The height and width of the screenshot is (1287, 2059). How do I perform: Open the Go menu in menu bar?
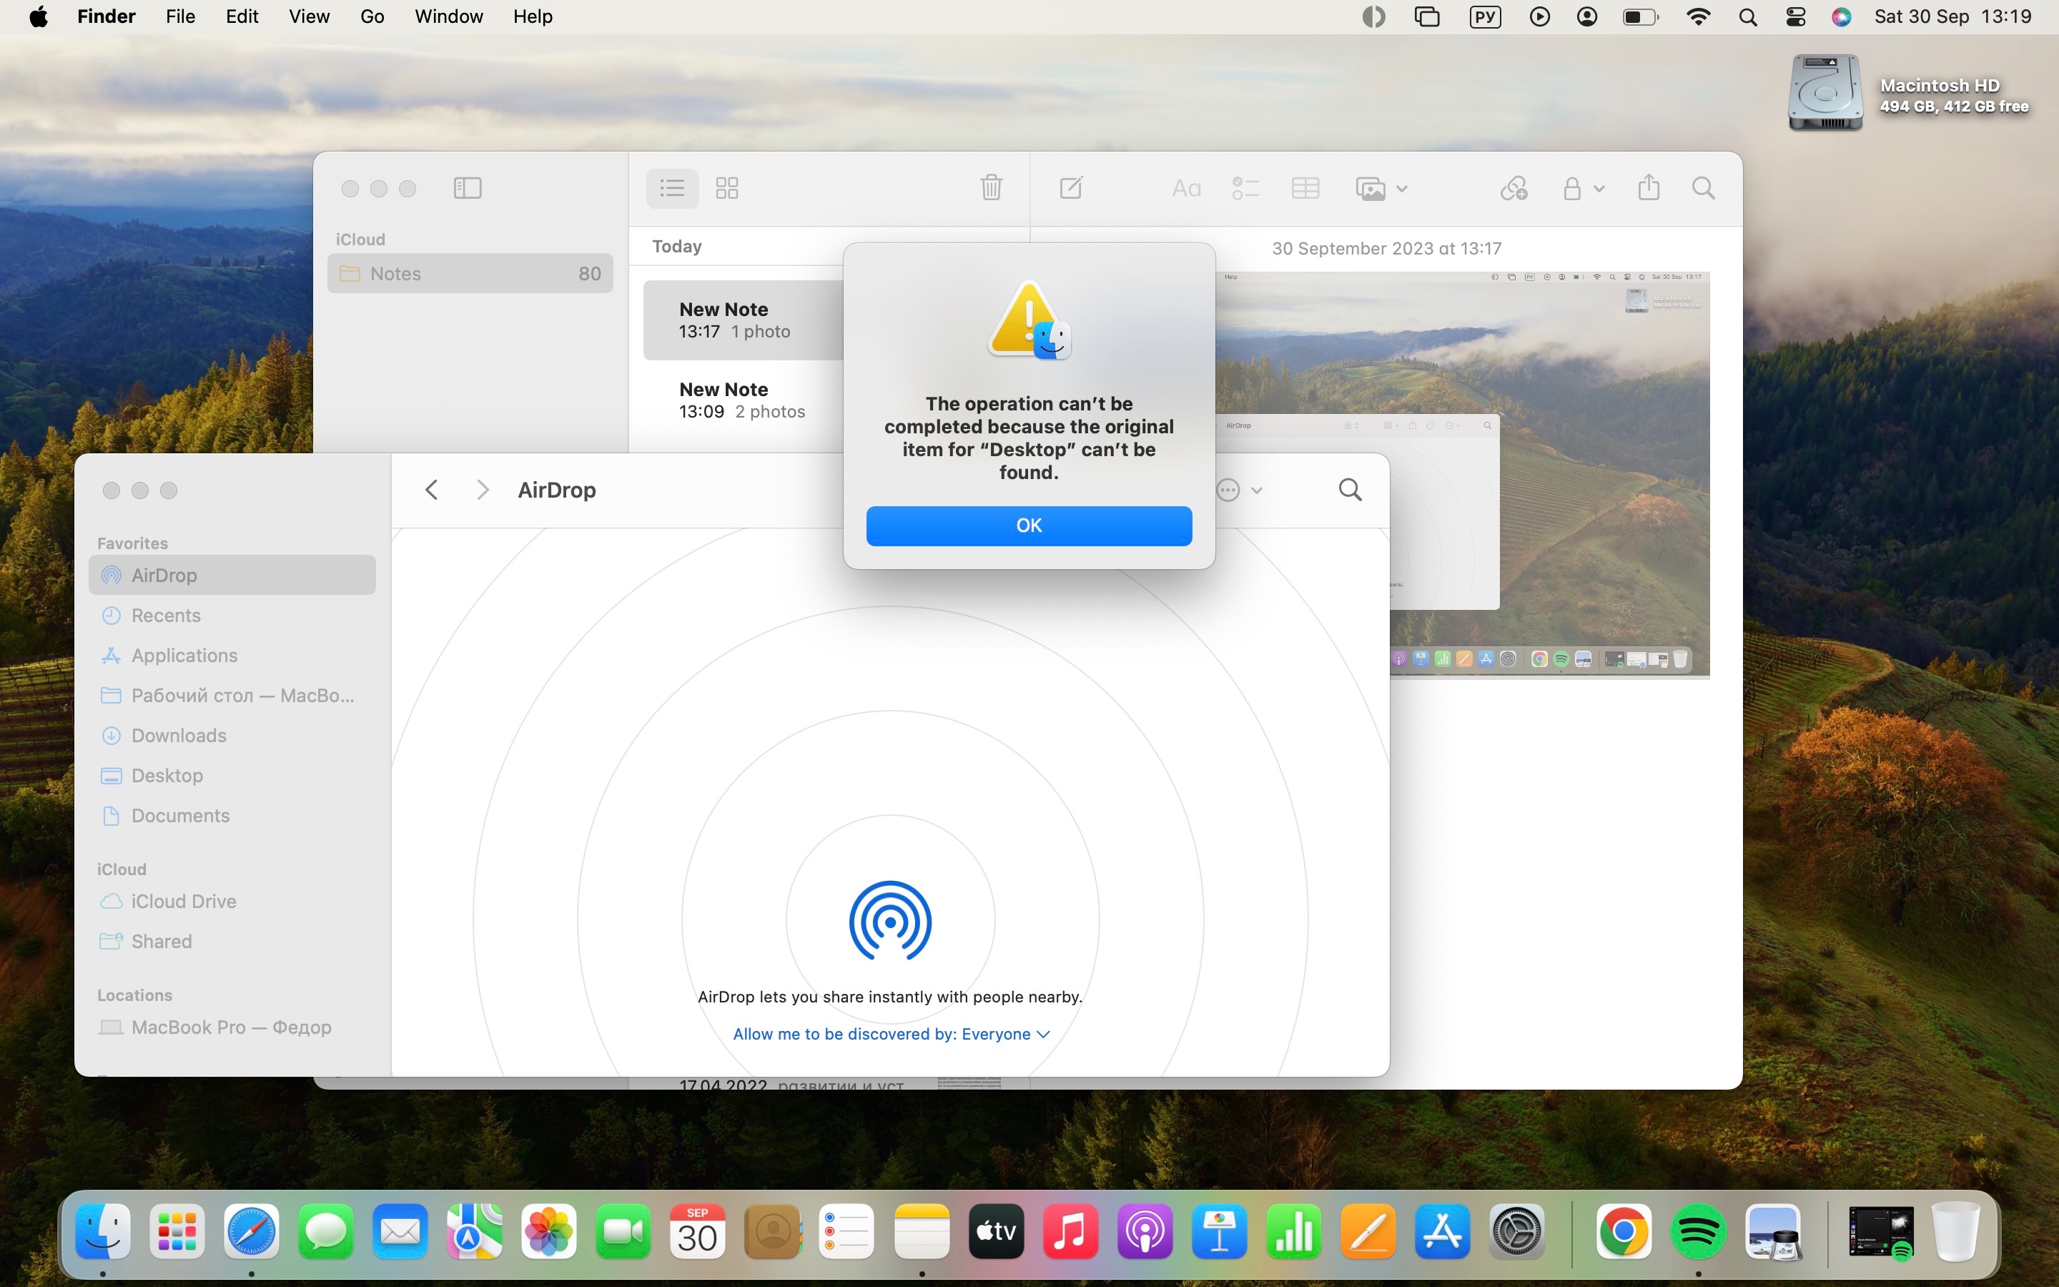pyautogui.click(x=372, y=16)
